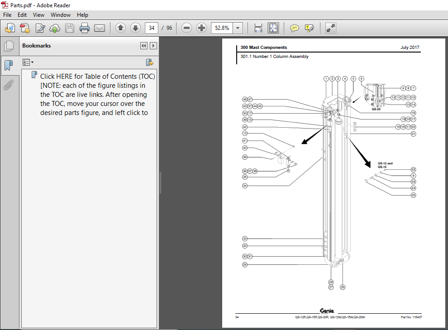Image resolution: width=448 pixels, height=330 pixels.
Task: Open the View menu
Action: [x=38, y=15]
